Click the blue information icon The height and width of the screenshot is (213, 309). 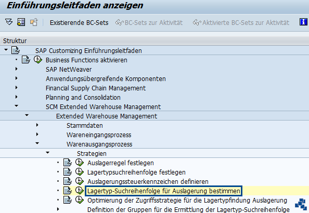pyautogui.click(x=303, y=22)
